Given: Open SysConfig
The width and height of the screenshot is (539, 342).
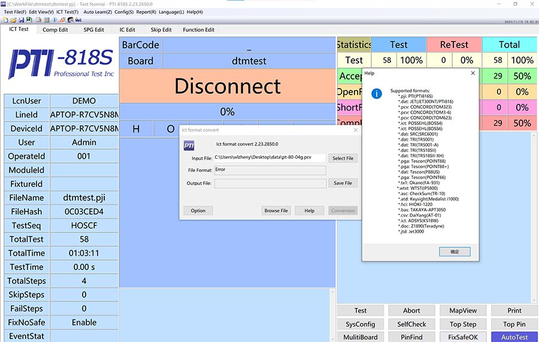Looking at the screenshot, I should [x=361, y=324].
